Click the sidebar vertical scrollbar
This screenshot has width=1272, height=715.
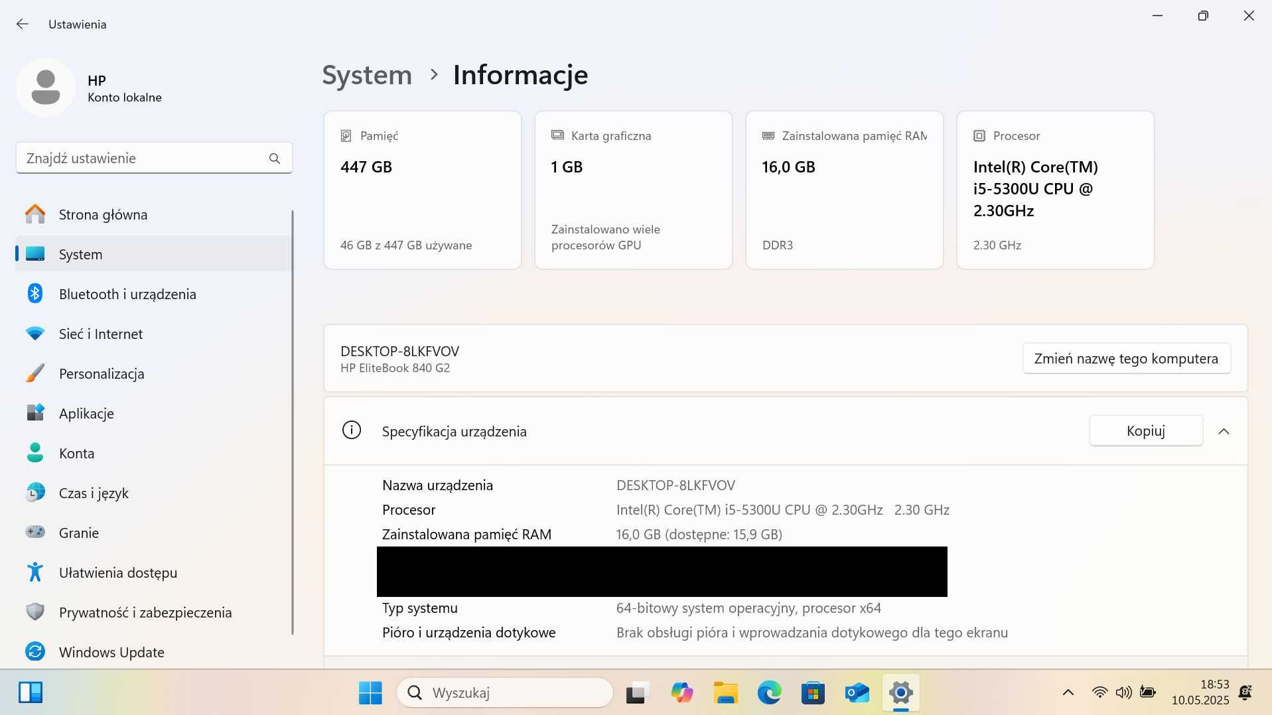(292, 422)
